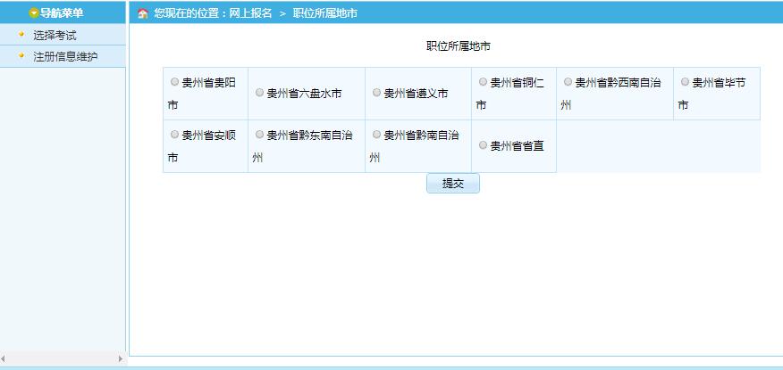The width and height of the screenshot is (783, 370).
Task: Pick 贵州省黔东南自治州 radio option
Action: (x=259, y=135)
